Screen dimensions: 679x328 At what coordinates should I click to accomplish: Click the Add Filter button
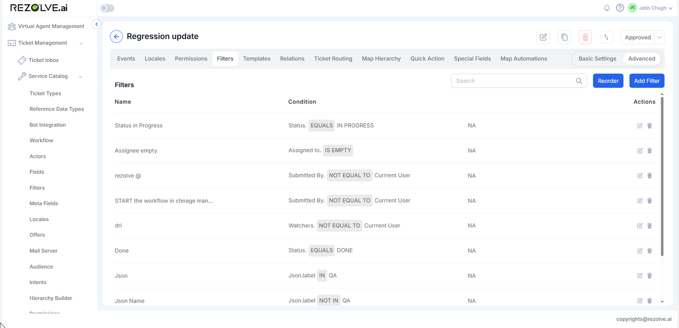coord(646,81)
